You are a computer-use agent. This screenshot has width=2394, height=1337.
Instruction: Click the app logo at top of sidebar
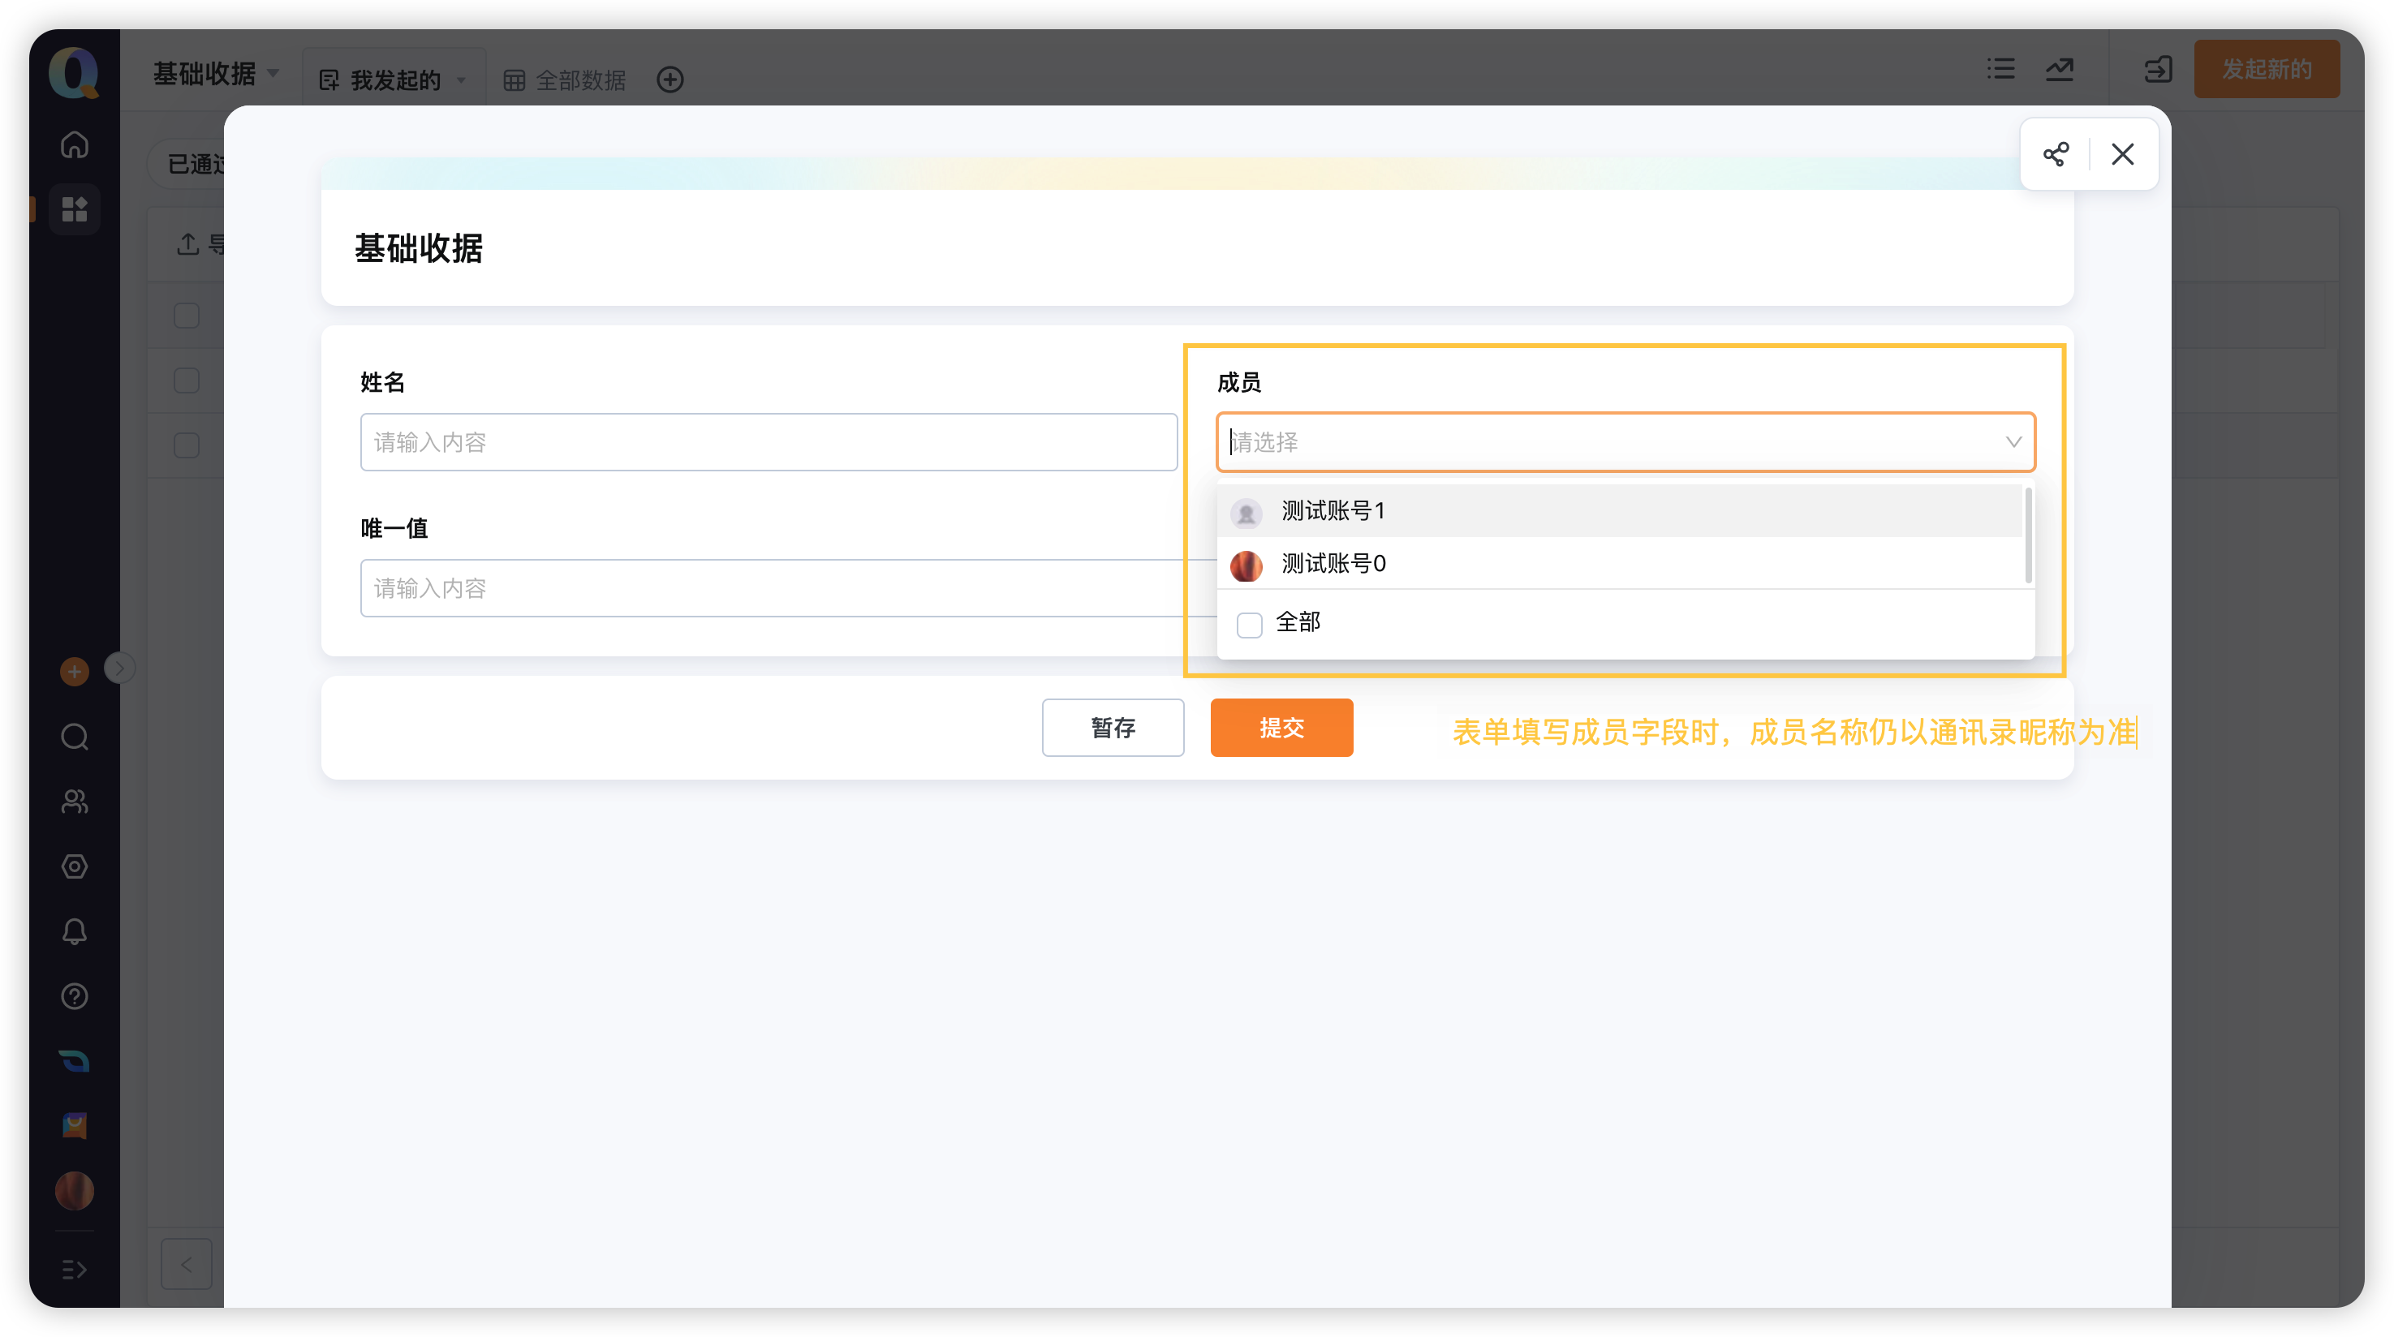click(75, 72)
